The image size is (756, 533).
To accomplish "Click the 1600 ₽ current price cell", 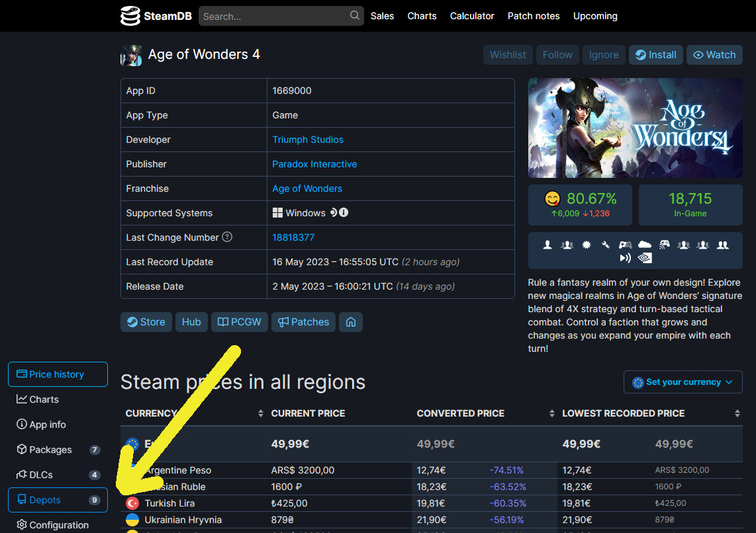I will (287, 487).
